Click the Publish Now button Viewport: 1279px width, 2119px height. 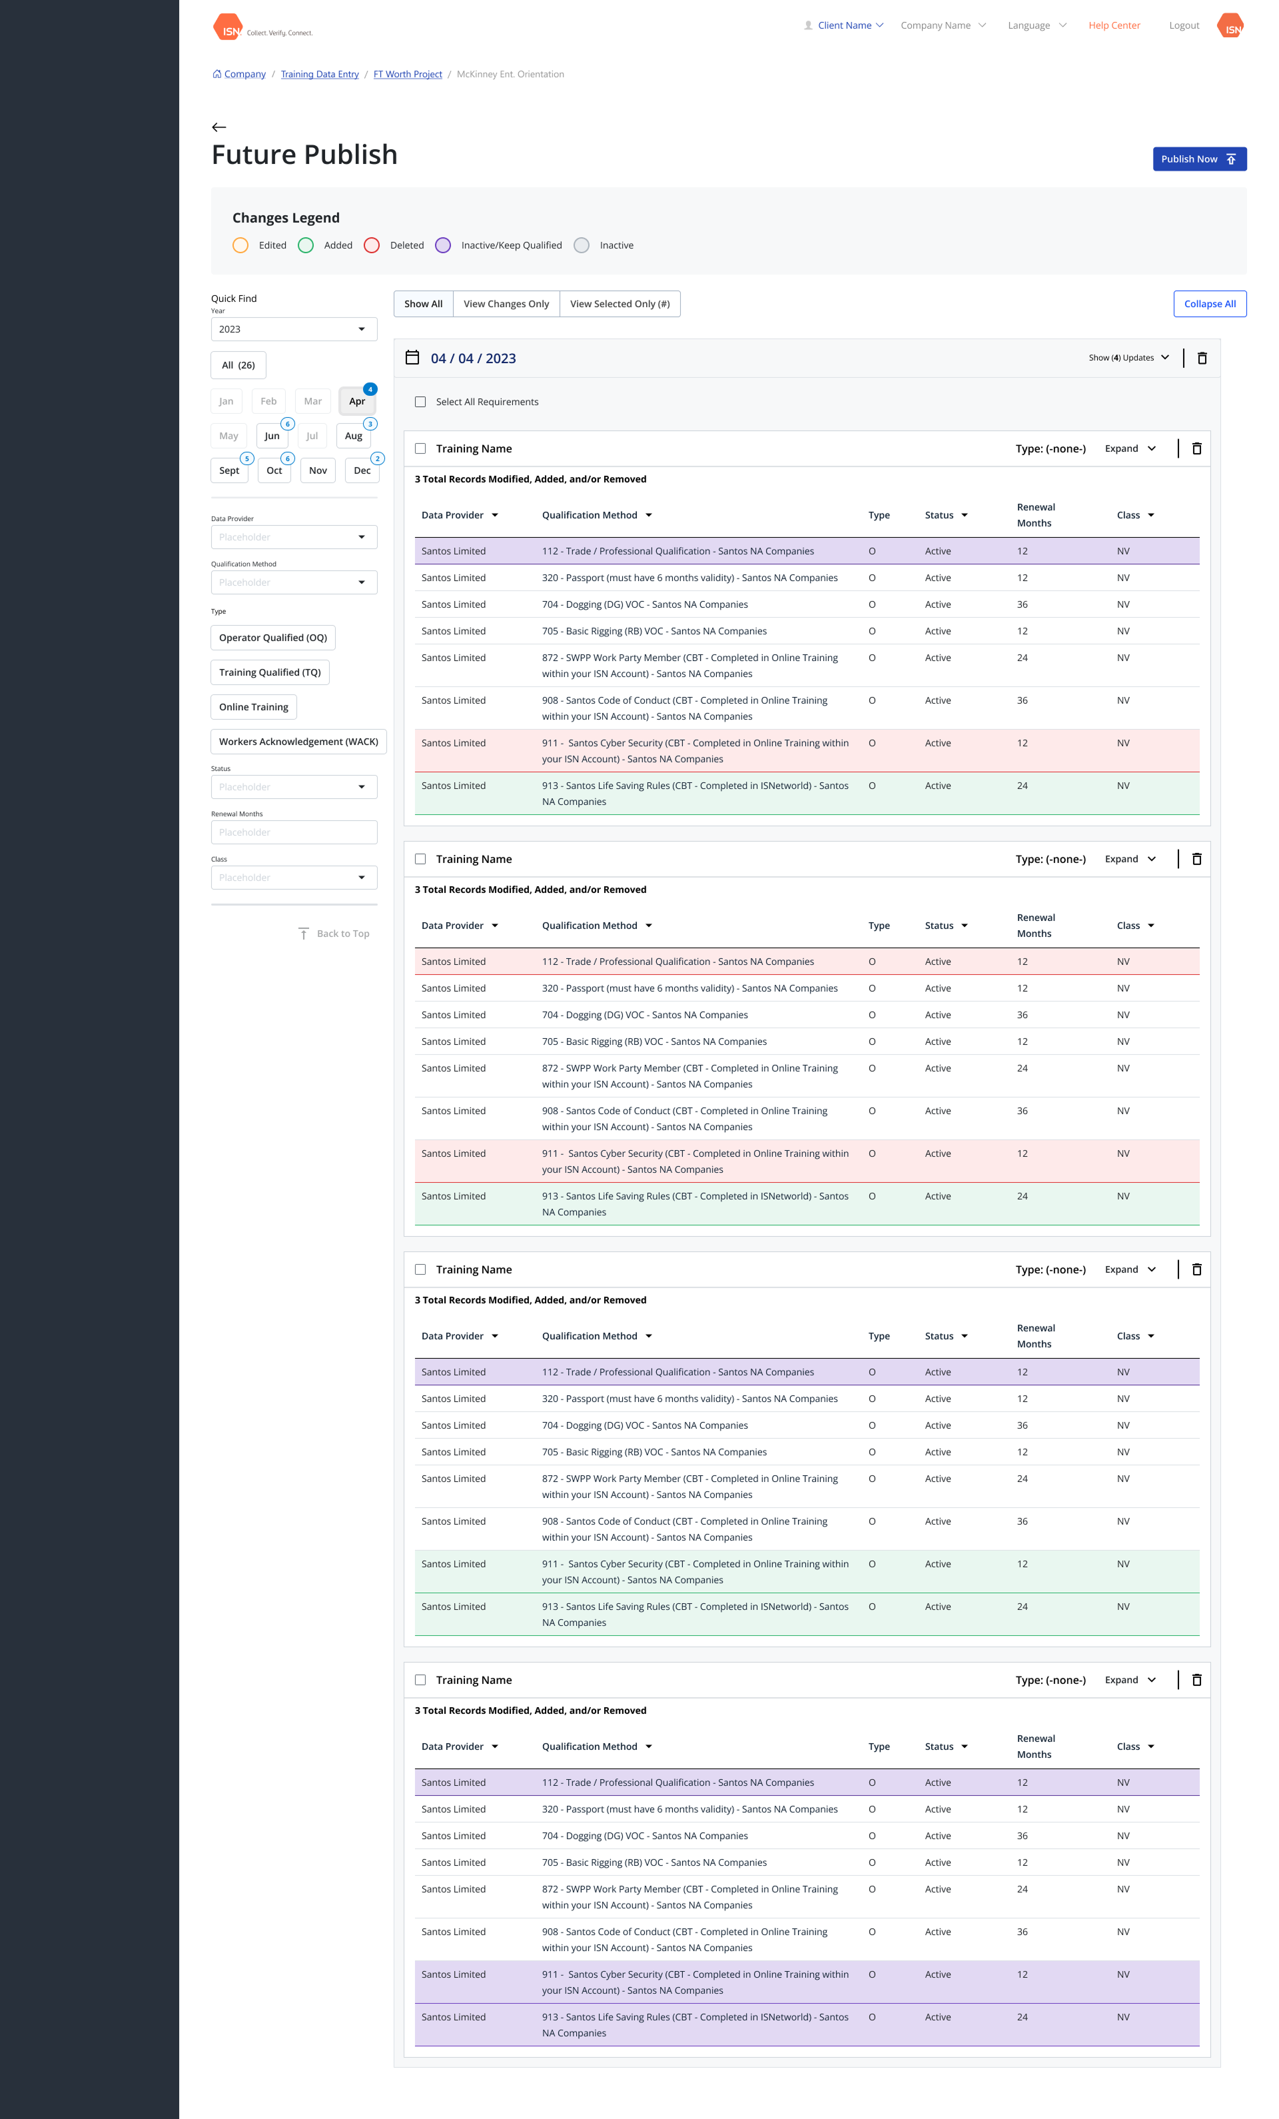[x=1199, y=159]
